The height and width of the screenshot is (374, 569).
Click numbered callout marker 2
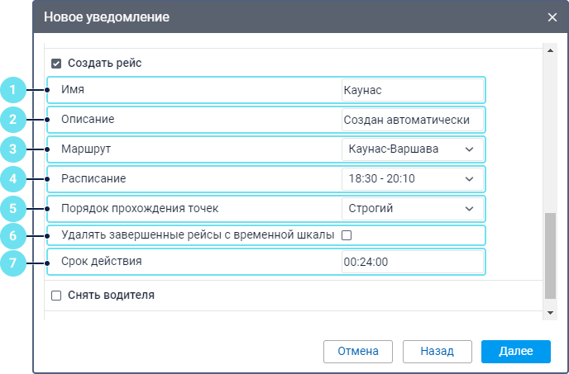[13, 120]
